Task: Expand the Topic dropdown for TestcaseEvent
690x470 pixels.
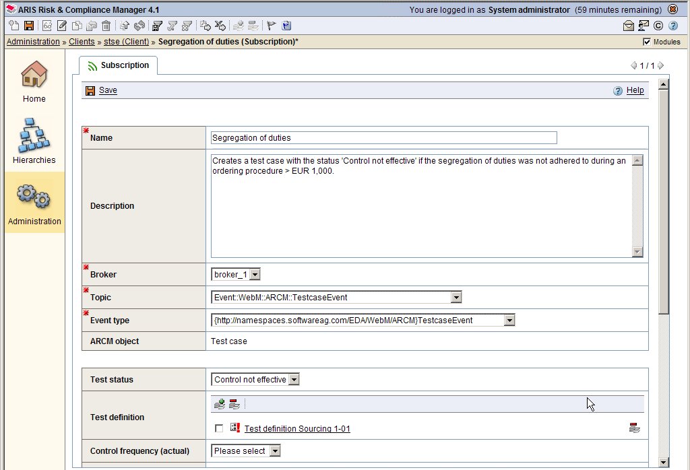Action: (456, 297)
